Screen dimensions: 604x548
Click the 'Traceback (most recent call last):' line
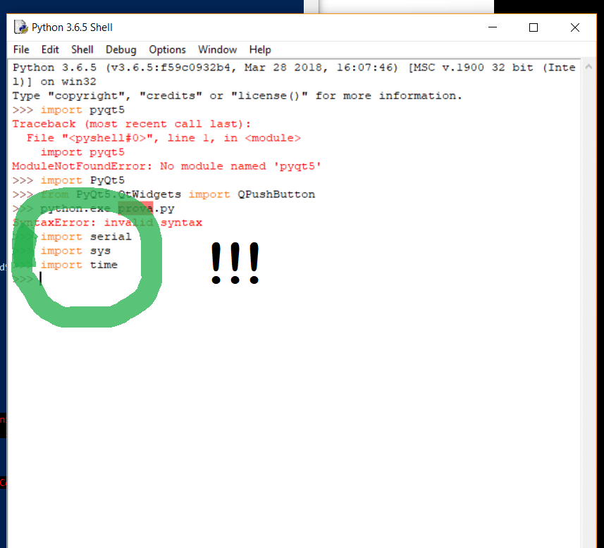pos(131,124)
